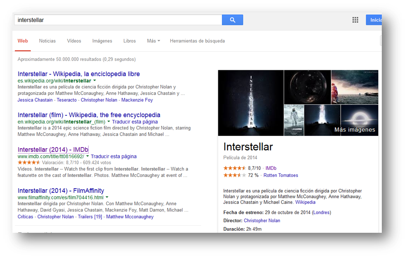407x258 pixels.
Task: Click the IMDb star rating in results
Action: pyautogui.click(x=29, y=163)
